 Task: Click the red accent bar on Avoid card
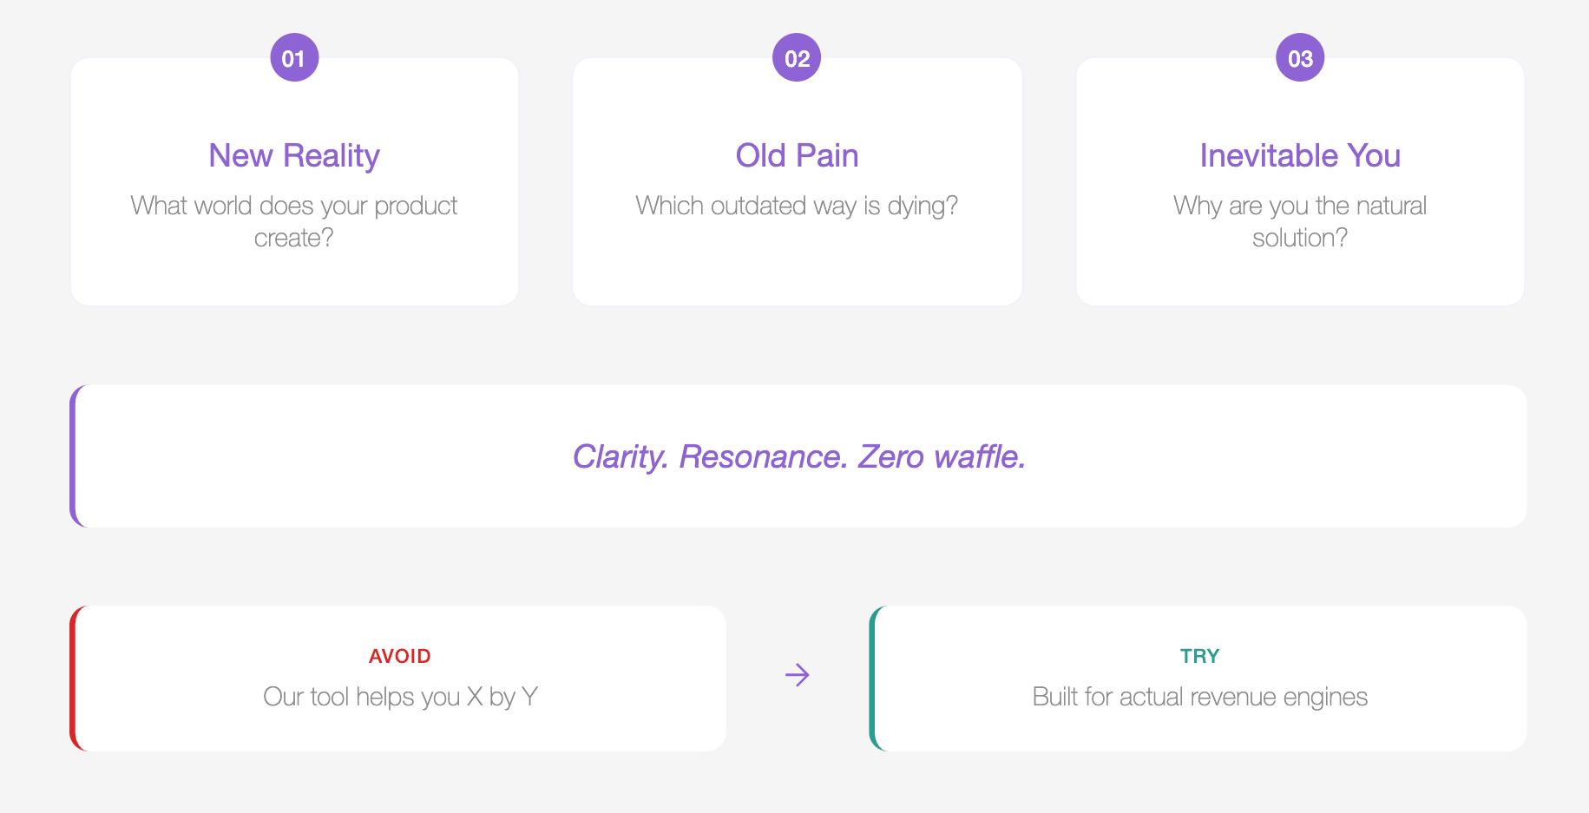(x=74, y=679)
